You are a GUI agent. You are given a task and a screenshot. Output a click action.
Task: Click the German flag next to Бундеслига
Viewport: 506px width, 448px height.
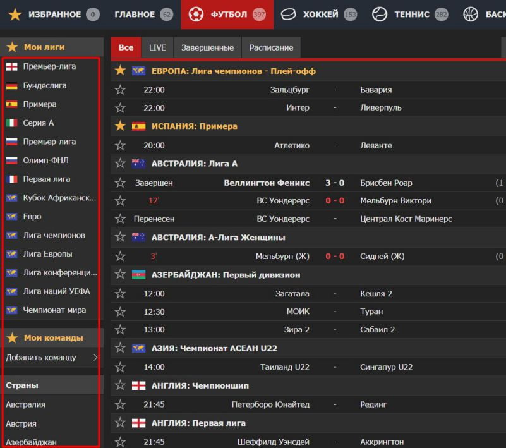pos(11,85)
